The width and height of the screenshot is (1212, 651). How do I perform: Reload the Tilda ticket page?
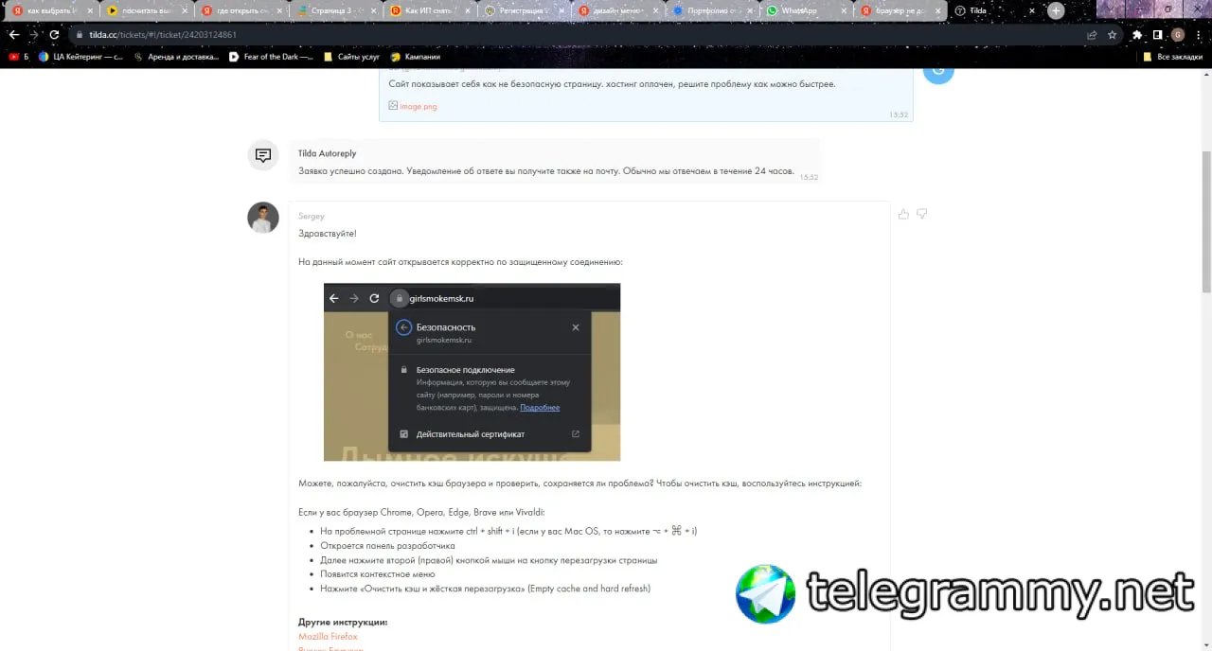pyautogui.click(x=54, y=34)
